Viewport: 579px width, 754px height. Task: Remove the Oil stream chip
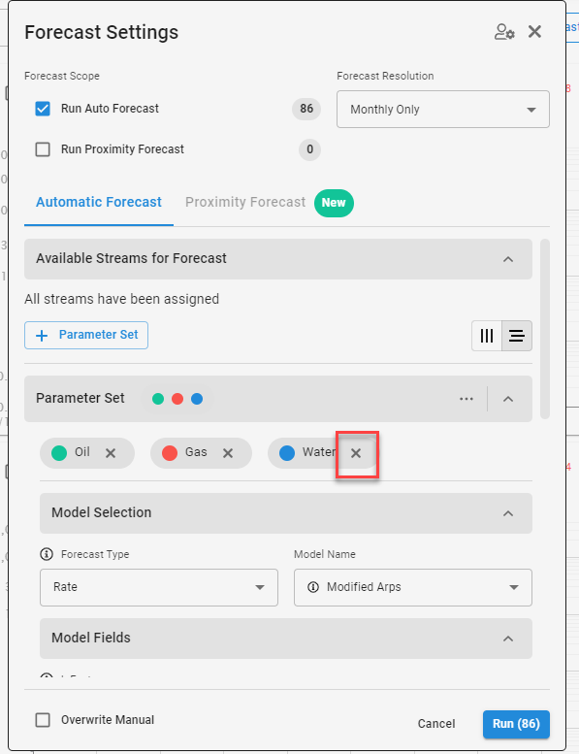point(111,453)
